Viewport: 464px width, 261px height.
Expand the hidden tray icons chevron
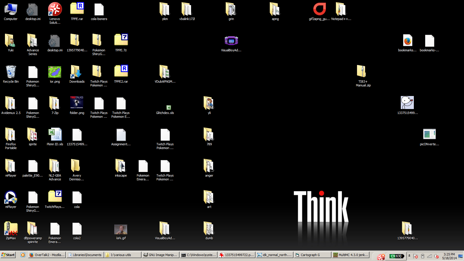click(x=409, y=256)
